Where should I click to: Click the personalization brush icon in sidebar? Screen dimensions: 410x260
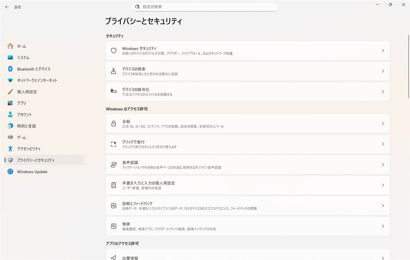click(10, 92)
